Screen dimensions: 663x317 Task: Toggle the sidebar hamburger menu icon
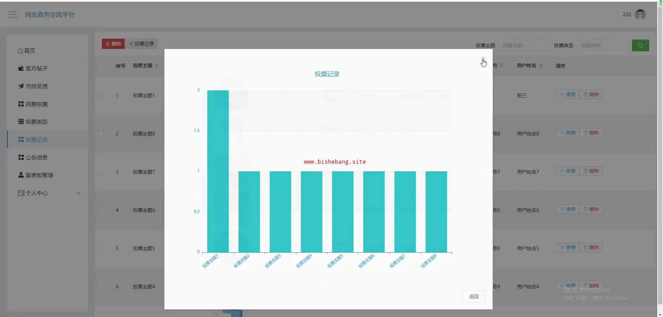[13, 14]
